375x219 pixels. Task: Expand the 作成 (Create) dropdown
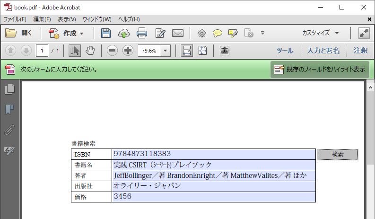click(x=67, y=33)
